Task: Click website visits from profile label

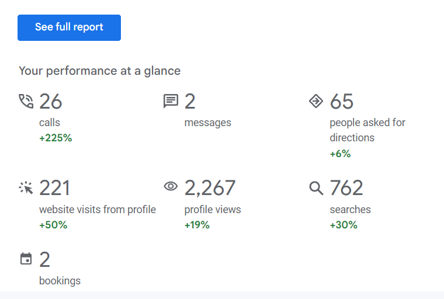Action: coord(98,210)
